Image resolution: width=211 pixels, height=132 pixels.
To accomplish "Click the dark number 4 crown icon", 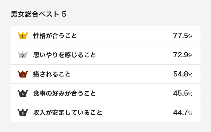I will click(x=23, y=93).
